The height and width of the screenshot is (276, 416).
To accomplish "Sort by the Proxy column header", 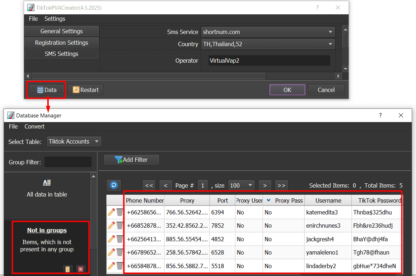I will (187, 200).
